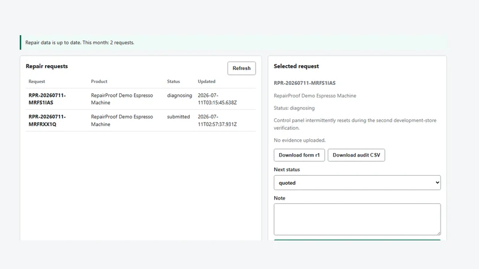Click the 'diagnosing' status cell
This screenshot has height=269, width=479.
tap(179, 96)
